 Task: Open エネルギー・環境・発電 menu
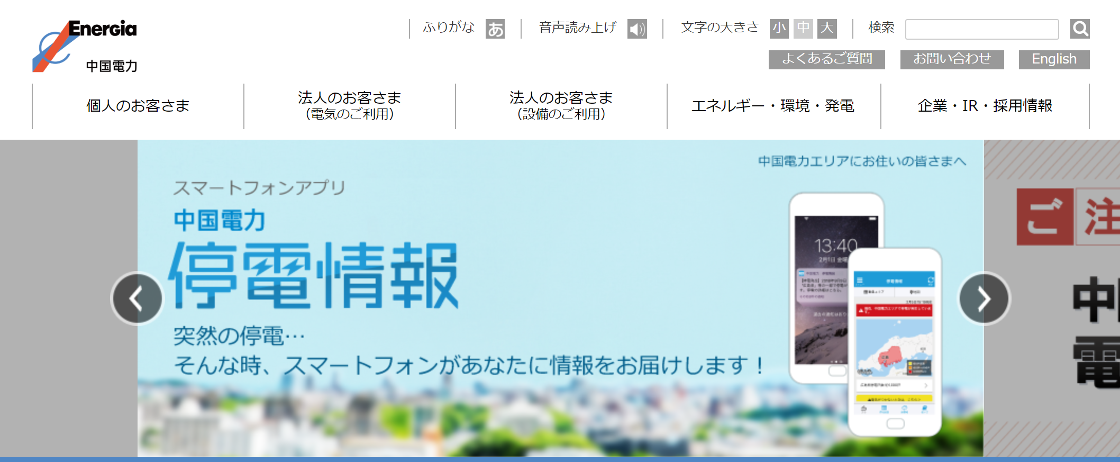click(773, 106)
